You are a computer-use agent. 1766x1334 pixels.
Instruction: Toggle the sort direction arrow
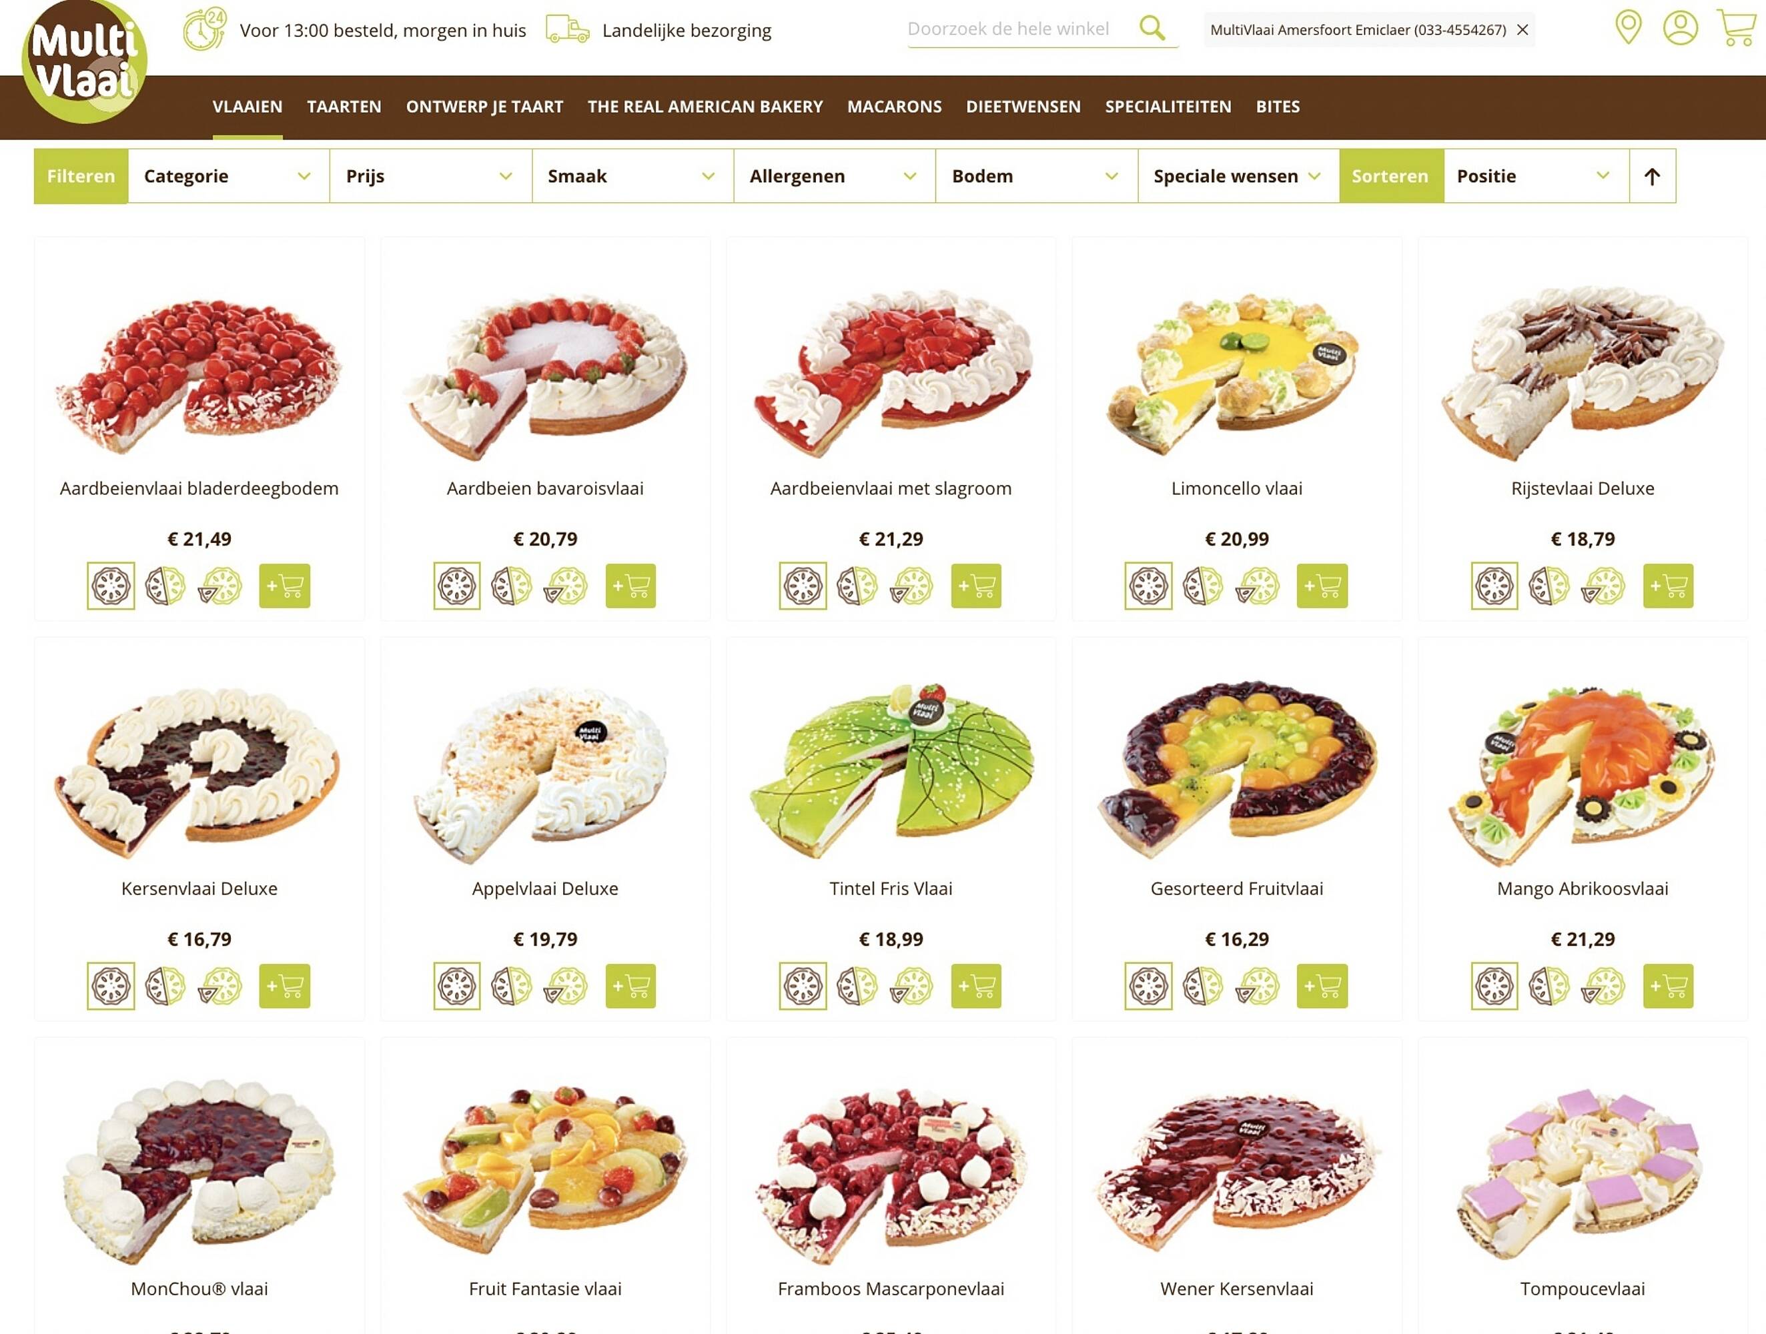1652,177
